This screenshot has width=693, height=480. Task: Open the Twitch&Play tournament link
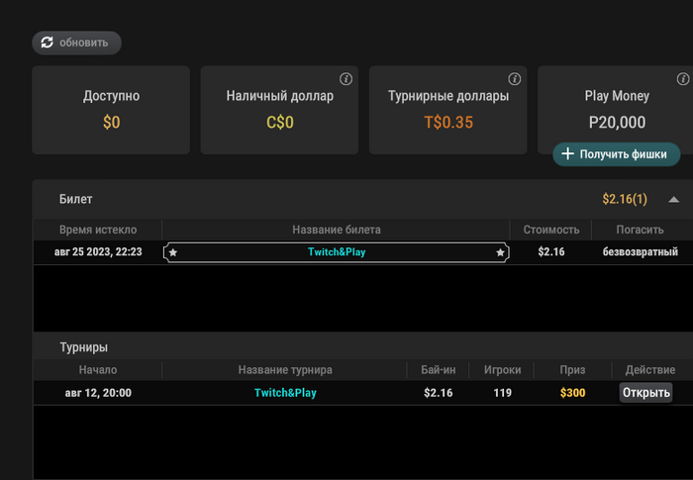(x=285, y=393)
